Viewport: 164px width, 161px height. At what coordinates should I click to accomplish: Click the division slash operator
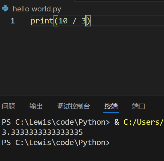(74, 21)
